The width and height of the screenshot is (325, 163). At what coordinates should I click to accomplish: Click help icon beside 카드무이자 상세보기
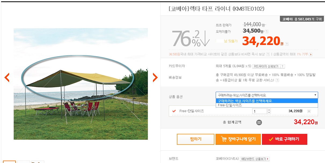point(283,66)
